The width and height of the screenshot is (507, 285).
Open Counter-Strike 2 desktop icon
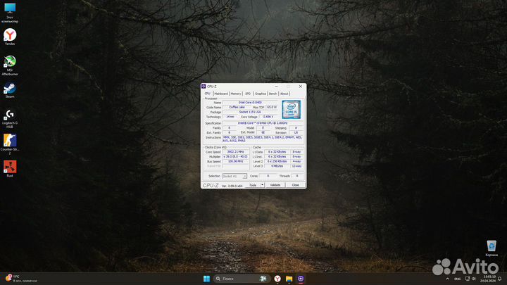point(10,141)
